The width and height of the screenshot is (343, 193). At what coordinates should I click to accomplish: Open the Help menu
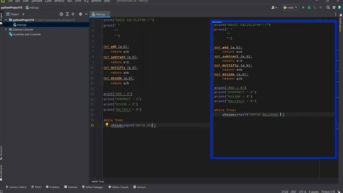coord(107,1)
